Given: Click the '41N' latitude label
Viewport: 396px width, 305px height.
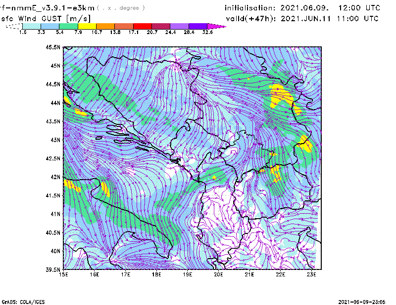Looking at the screenshot, I should click(55, 214).
